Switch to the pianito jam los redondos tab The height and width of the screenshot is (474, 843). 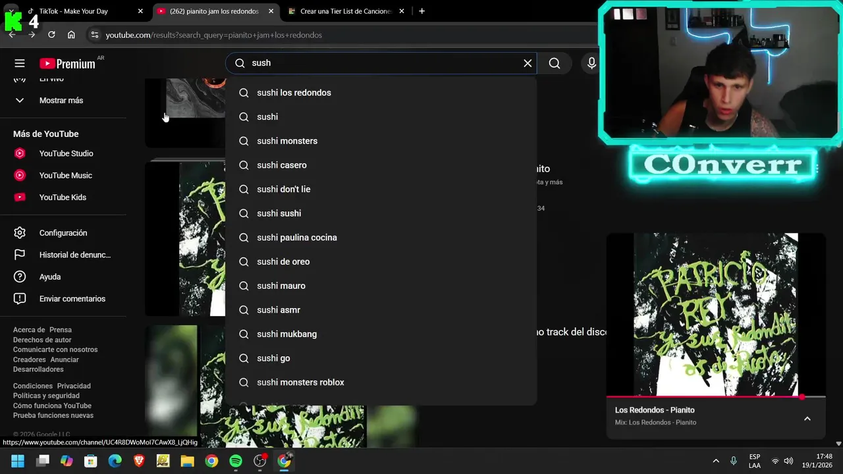tap(214, 11)
